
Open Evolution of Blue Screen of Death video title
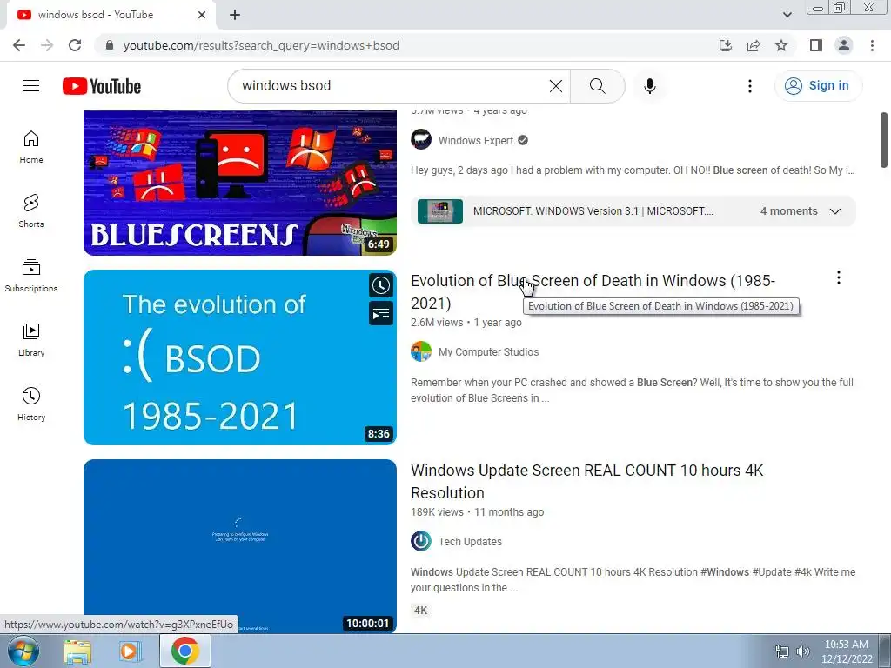tap(593, 292)
